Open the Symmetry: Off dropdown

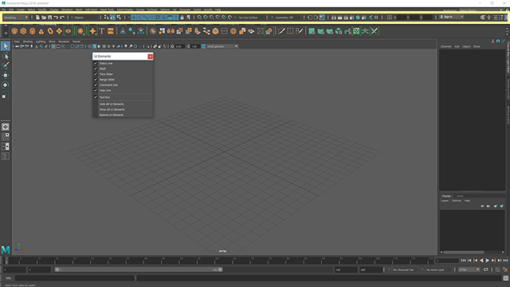pos(284,18)
